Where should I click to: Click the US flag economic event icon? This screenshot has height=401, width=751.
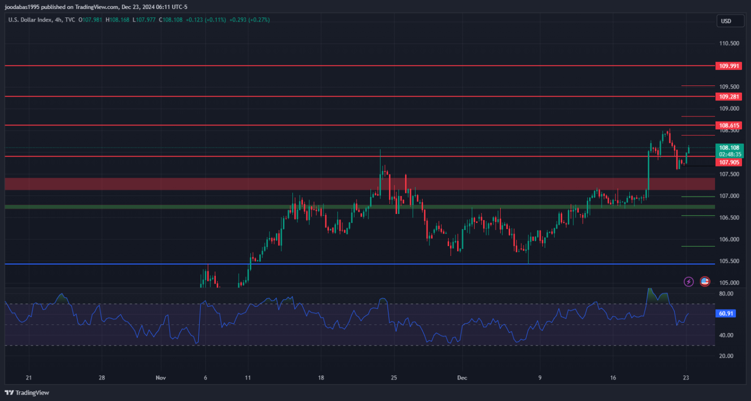[705, 281]
